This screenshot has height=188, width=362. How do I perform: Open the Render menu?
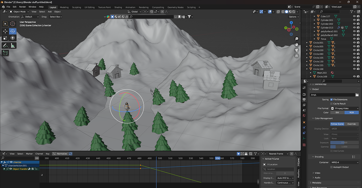tap(22, 7)
